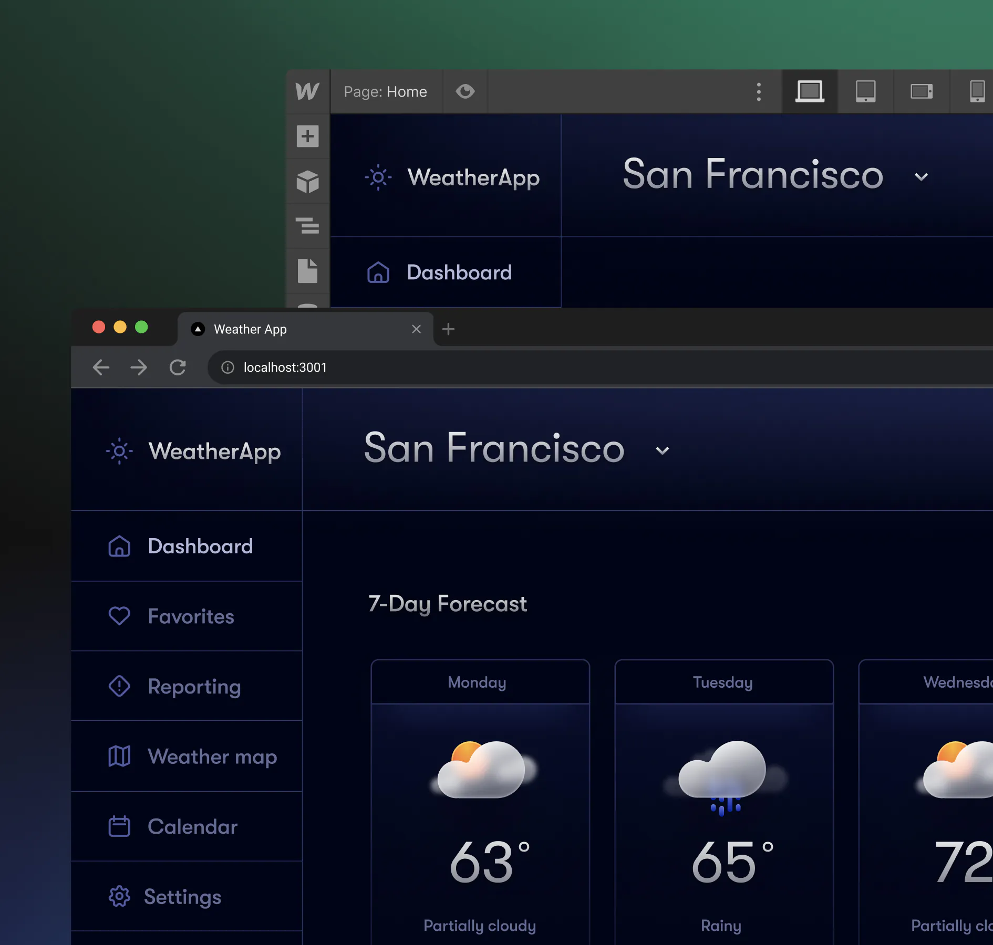
Task: Select the Tuesday forecast card header
Action: point(724,682)
